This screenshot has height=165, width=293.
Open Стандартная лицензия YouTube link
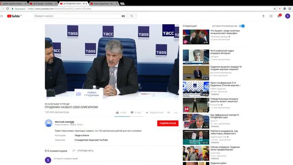[91, 140]
